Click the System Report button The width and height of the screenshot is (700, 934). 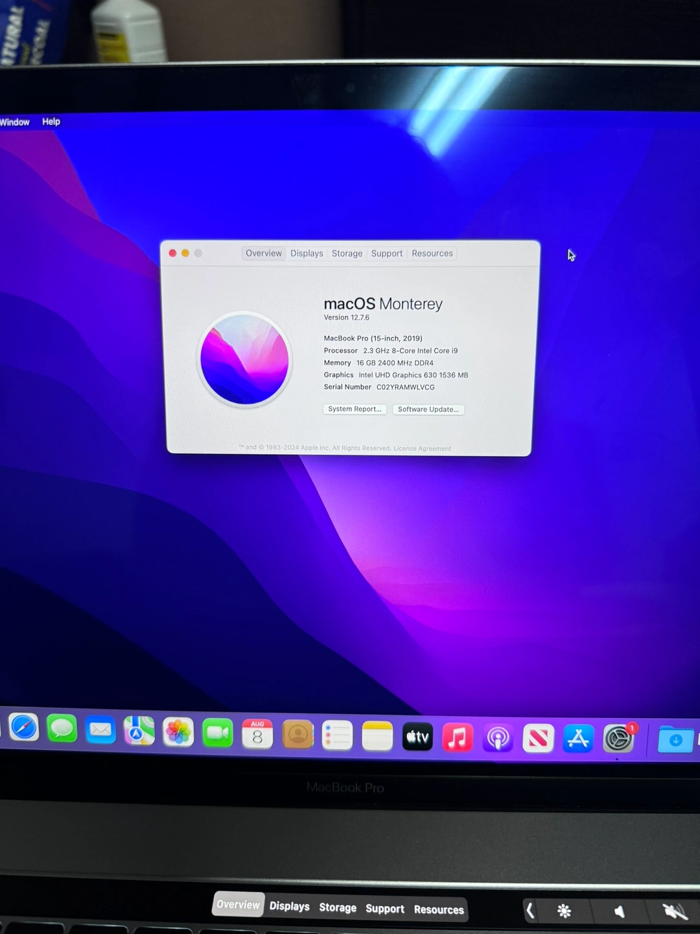[355, 409]
